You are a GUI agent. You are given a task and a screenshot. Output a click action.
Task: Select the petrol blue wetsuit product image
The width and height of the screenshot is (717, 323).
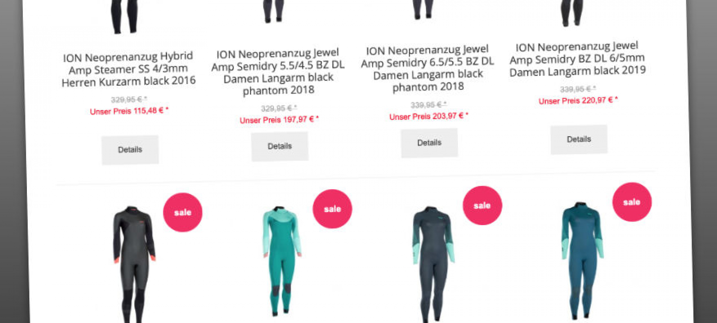click(x=582, y=260)
